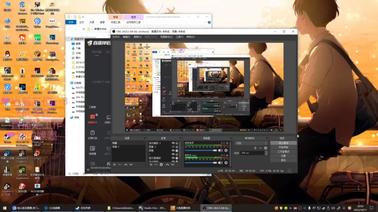Viewport: 378px width, 212px height.
Task: Open the Logitech G HUB desktop icon
Action: click(7, 189)
